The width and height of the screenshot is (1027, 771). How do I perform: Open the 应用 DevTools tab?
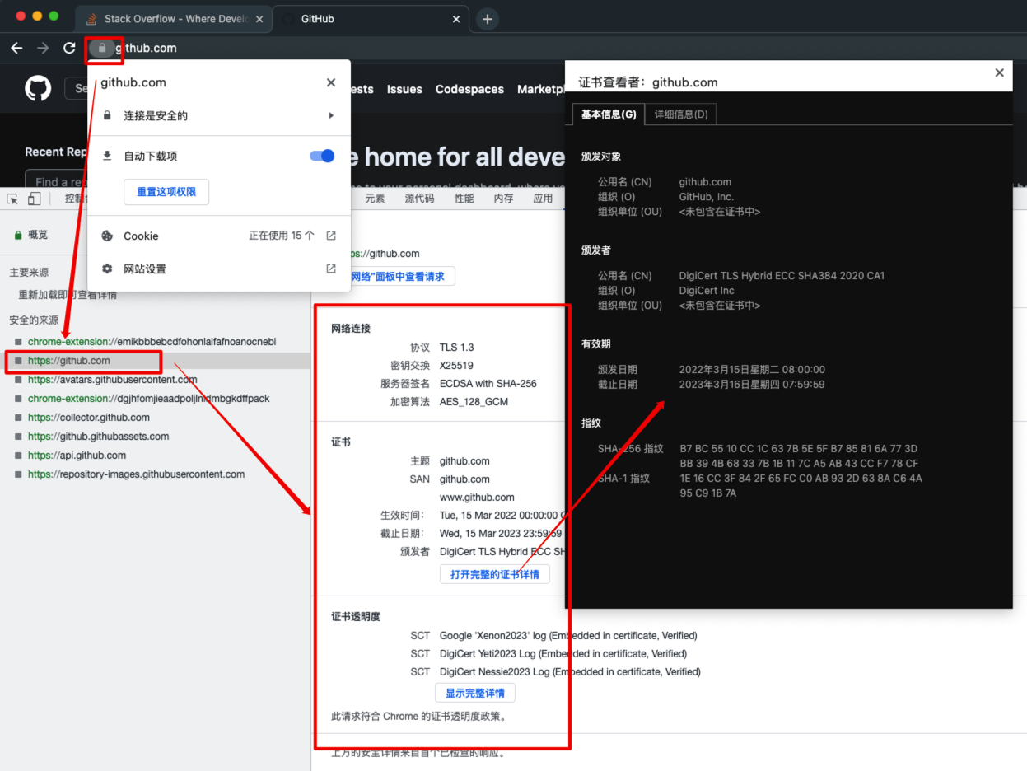[x=543, y=199]
